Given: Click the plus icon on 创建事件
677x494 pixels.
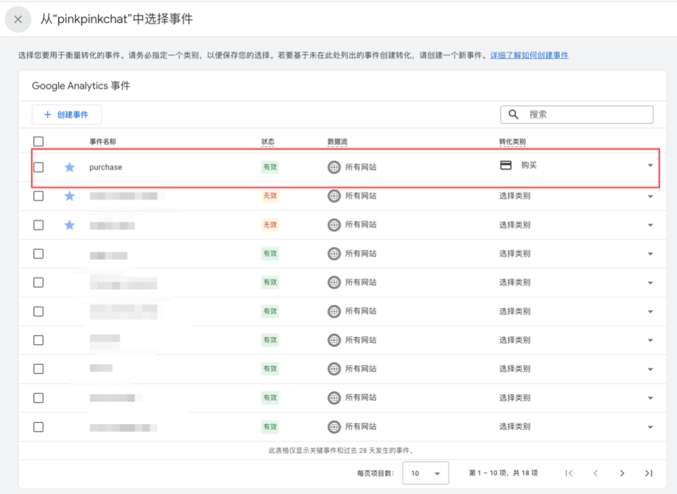Looking at the screenshot, I should tap(49, 114).
